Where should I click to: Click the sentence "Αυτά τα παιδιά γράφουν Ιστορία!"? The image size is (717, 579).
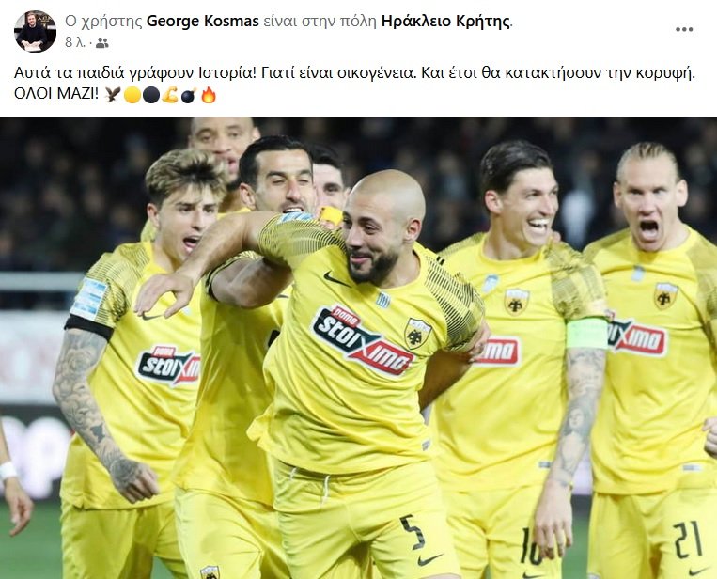pos(136,73)
